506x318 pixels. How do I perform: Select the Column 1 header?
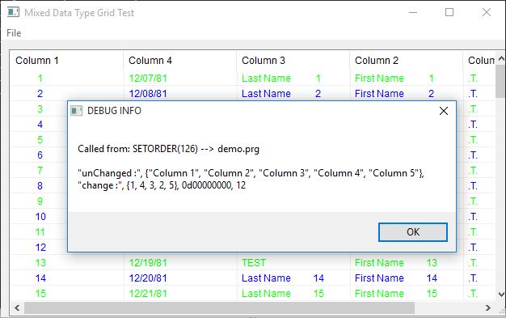tap(66, 61)
